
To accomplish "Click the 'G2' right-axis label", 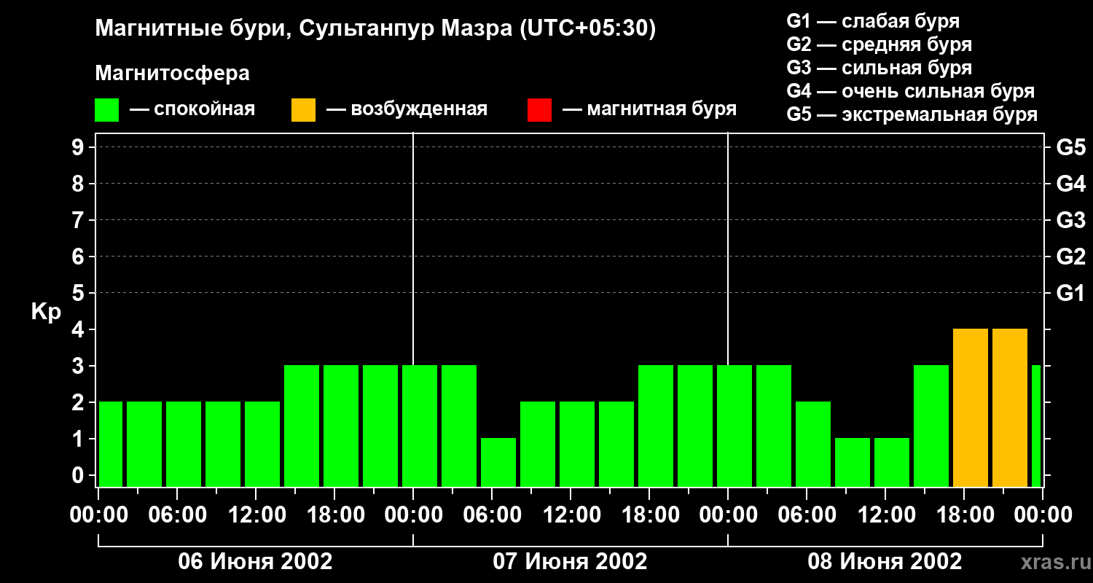I will (1070, 257).
